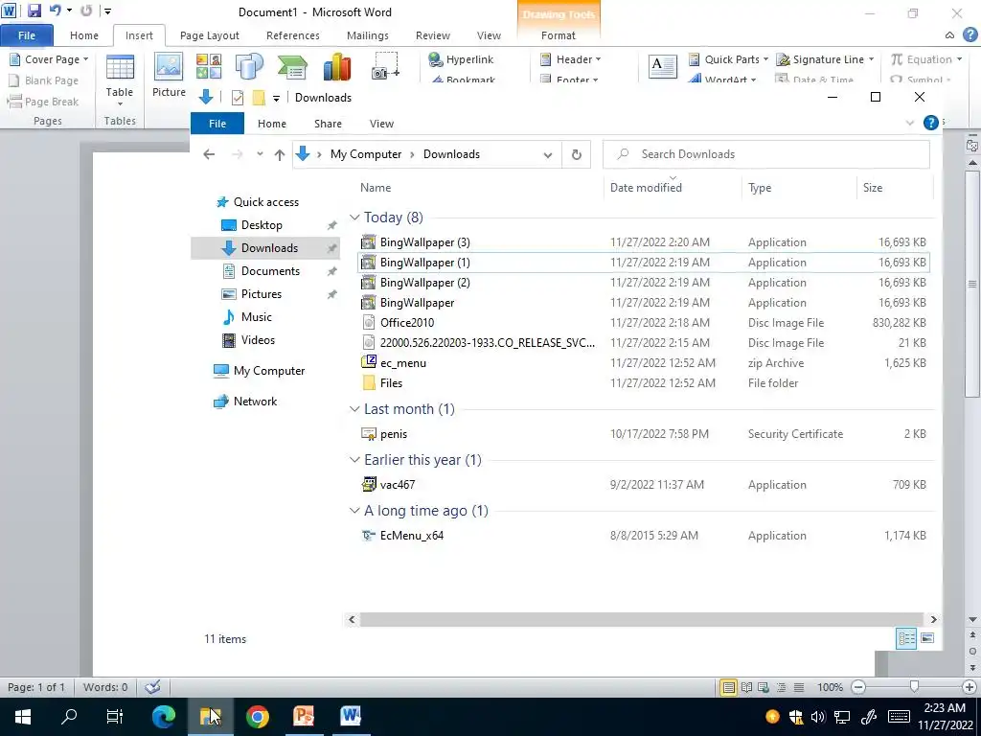The height and width of the screenshot is (736, 981).
Task: Switch Explorer to large thumbnails view
Action: click(927, 638)
